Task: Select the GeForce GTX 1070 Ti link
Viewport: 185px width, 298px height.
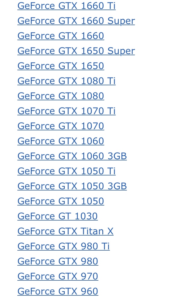Action: pos(66,111)
